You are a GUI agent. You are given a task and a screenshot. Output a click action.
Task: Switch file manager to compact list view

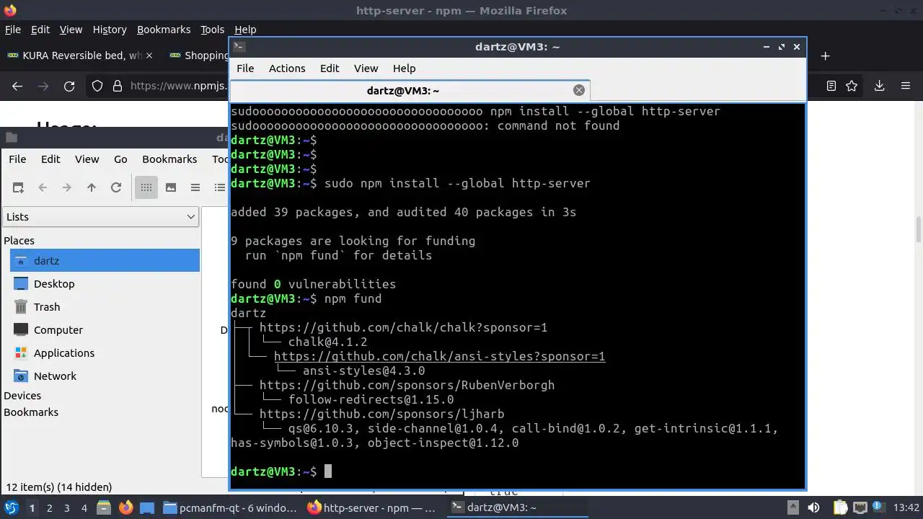[195, 187]
